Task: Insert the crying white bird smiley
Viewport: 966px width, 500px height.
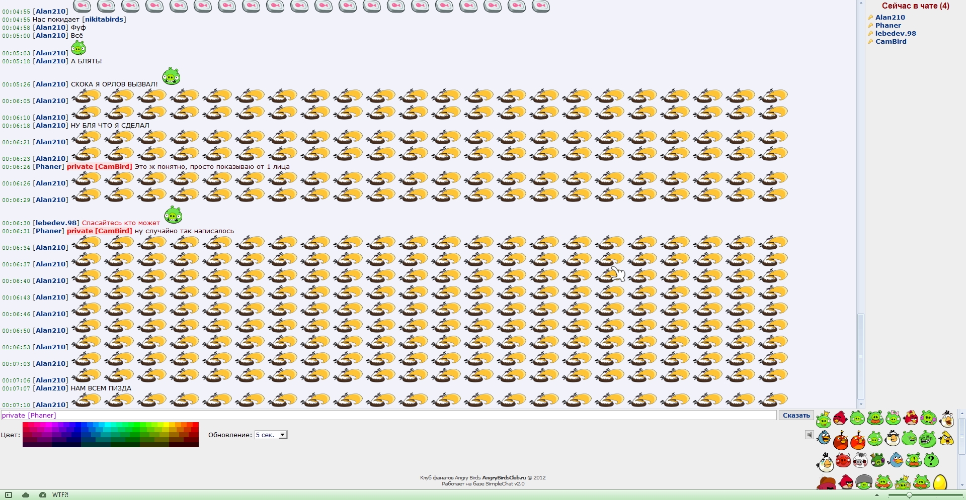Action: click(825, 462)
